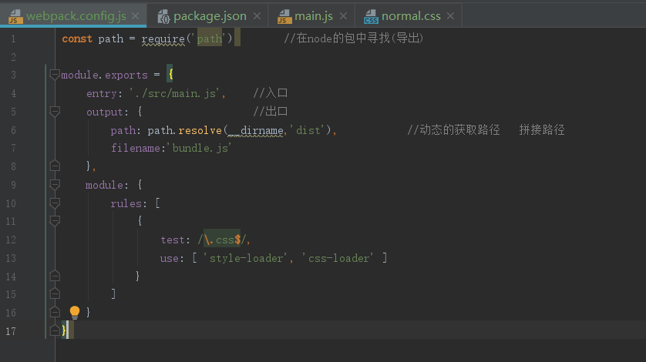
Task: Click the yellow lightbulb quick-fix icon
Action: [75, 313]
